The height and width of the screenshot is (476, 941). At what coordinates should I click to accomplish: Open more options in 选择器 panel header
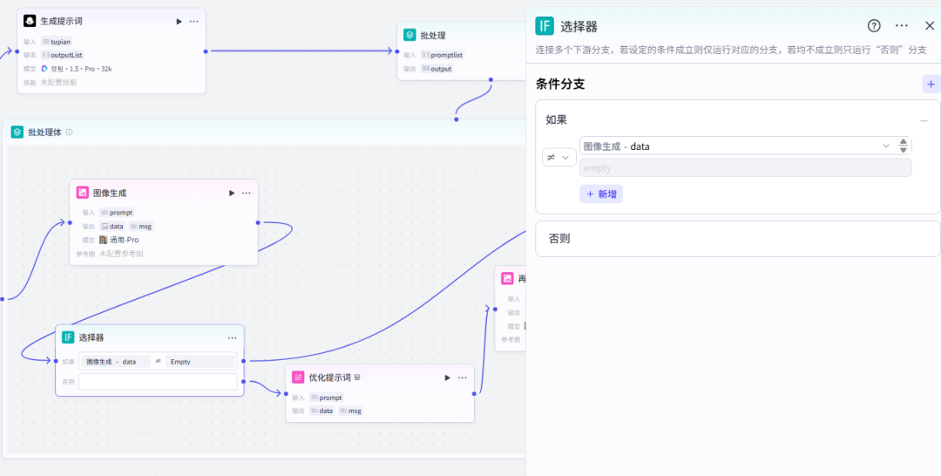pyautogui.click(x=902, y=26)
